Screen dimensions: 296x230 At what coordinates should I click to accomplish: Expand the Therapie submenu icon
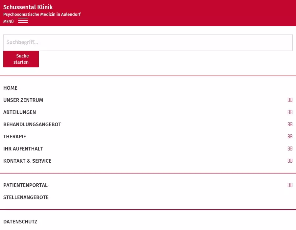coord(290,137)
